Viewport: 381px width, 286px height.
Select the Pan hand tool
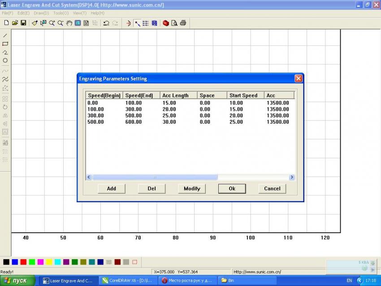(69, 23)
